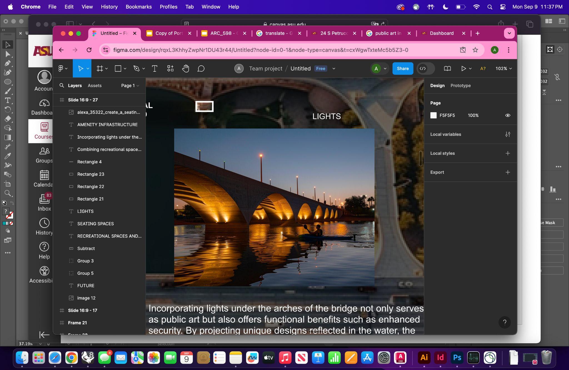Viewport: 569px width, 370px height.
Task: Click the F5F5F5 page color swatch
Action: click(x=433, y=116)
